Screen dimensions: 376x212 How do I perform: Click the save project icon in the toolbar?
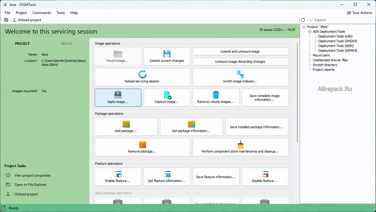[6, 20]
